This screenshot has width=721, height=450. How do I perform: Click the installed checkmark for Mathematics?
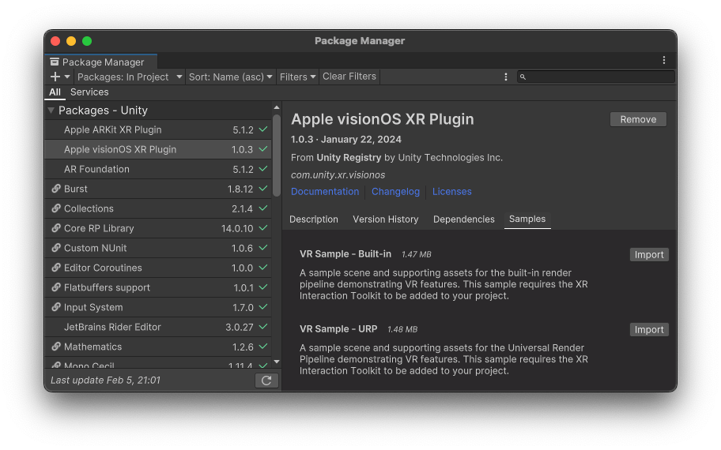[x=263, y=347]
